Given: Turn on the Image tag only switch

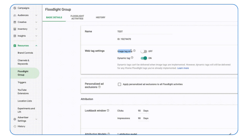Looking at the screenshot, I should click(x=144, y=51).
